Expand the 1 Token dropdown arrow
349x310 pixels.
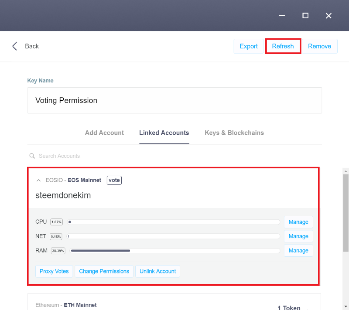point(308,309)
